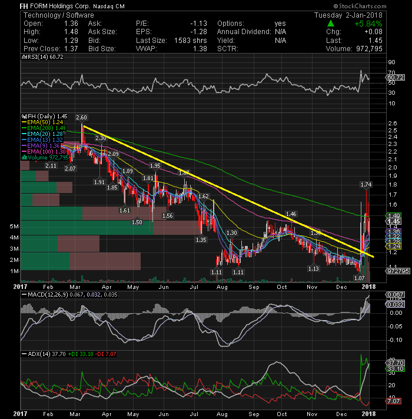
Task: Select the EMA(100) 1.30 legend entry
Action: tap(44, 151)
